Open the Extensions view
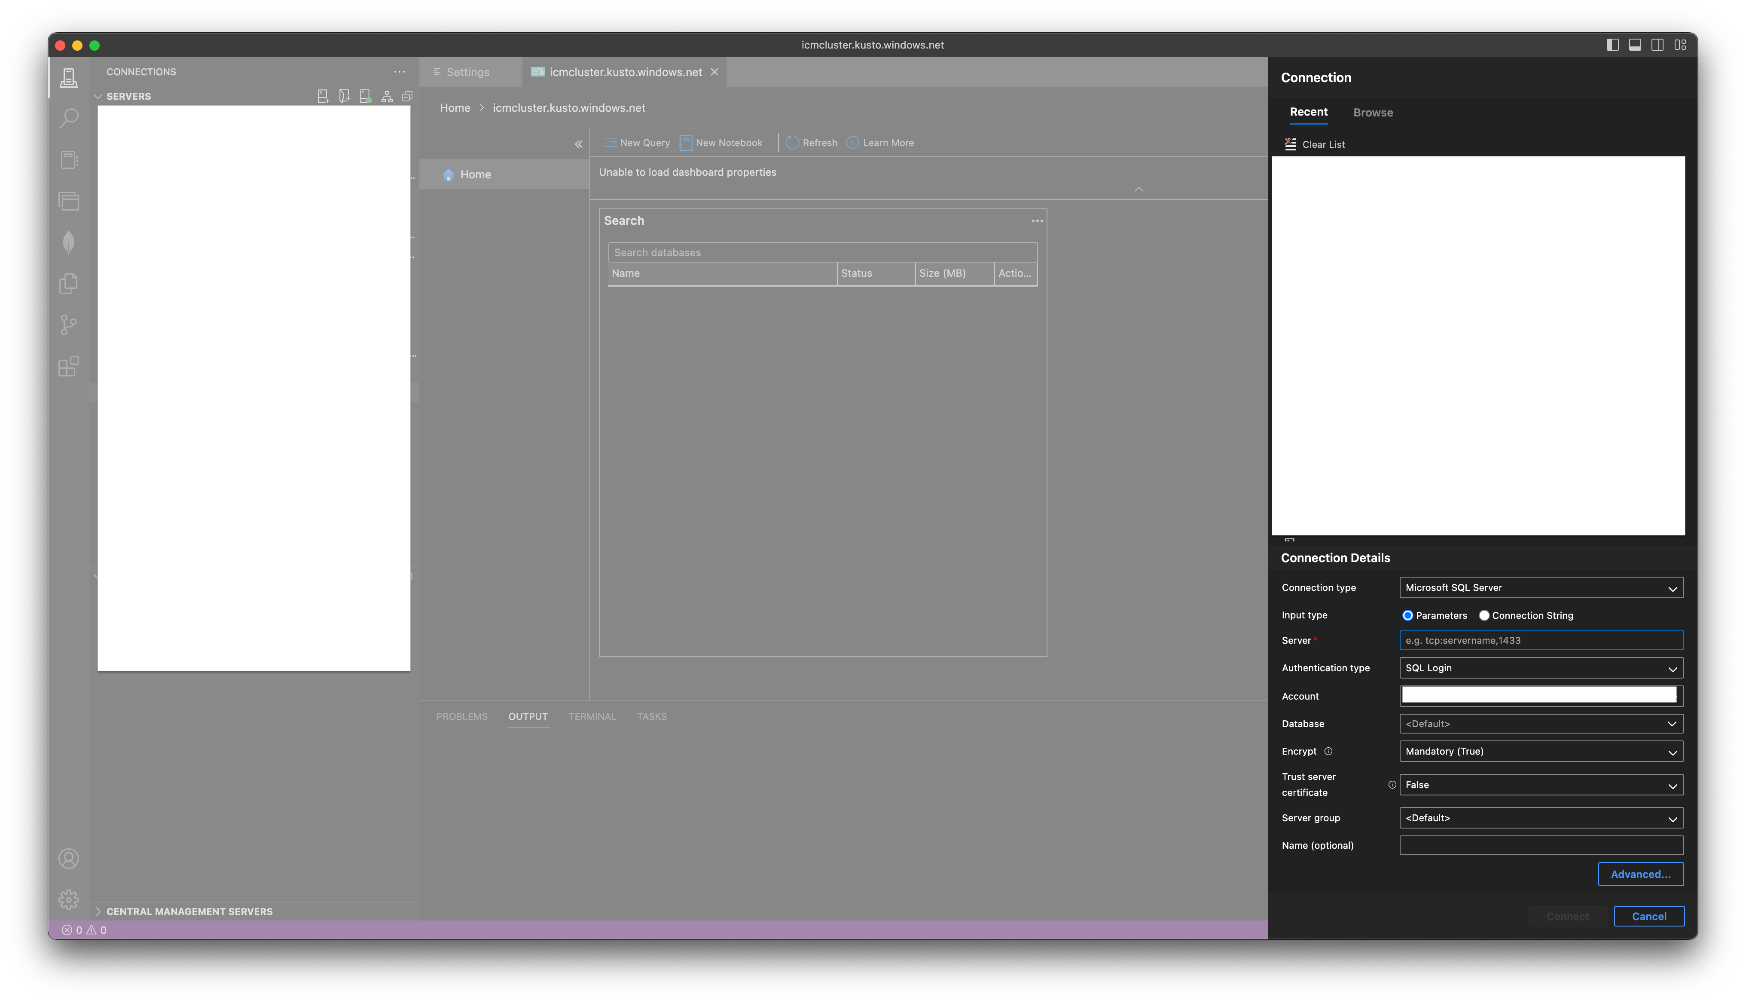Viewport: 1746px width, 1003px height. (68, 367)
